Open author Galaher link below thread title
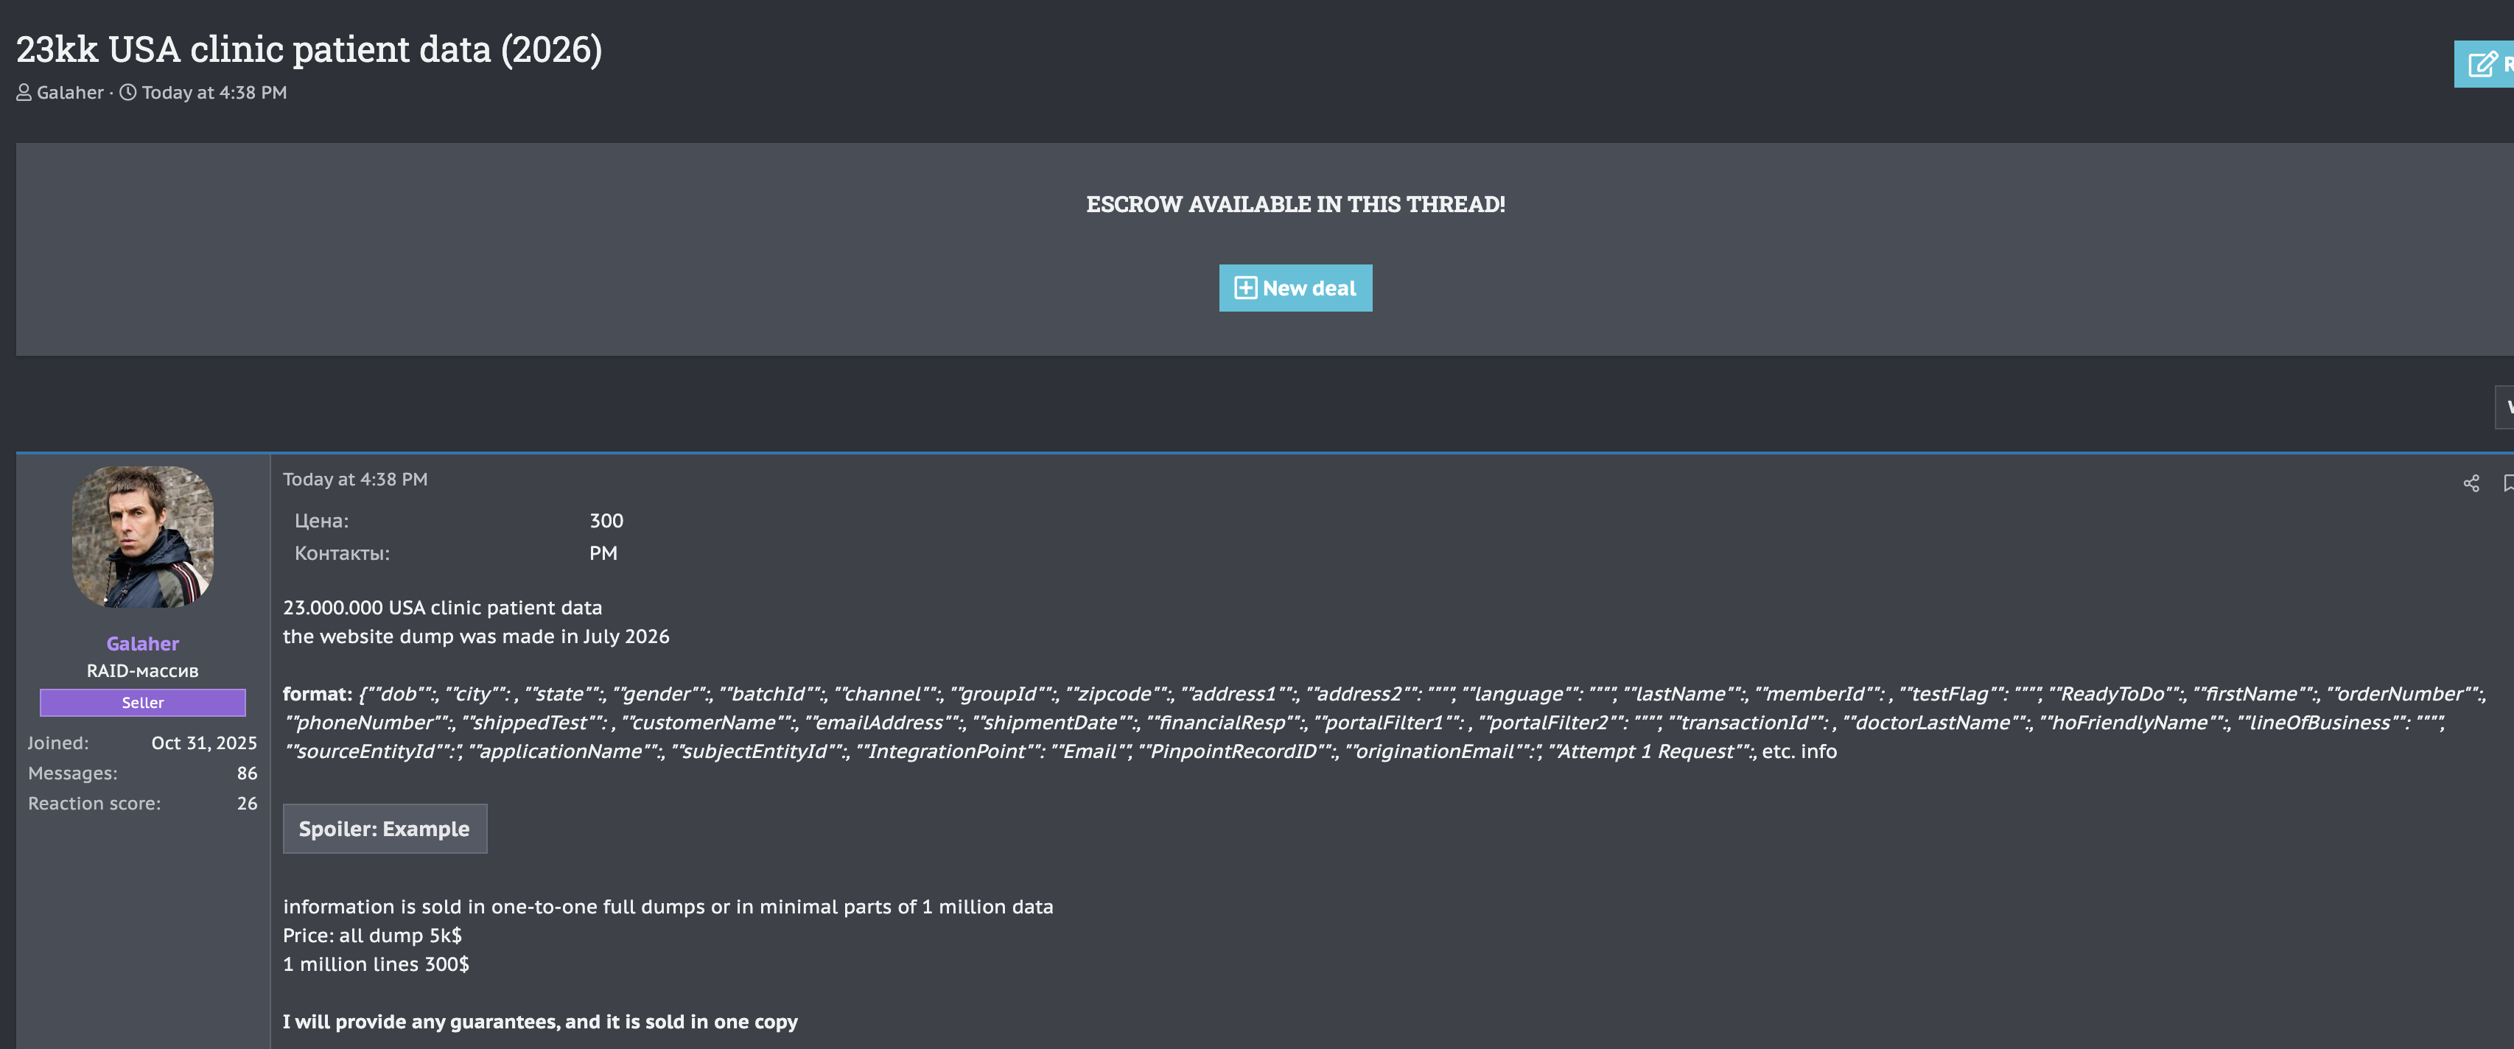The image size is (2514, 1049). (70, 93)
